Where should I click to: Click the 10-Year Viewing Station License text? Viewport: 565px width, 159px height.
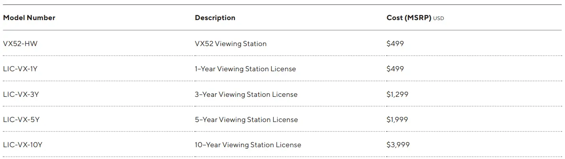(248, 145)
